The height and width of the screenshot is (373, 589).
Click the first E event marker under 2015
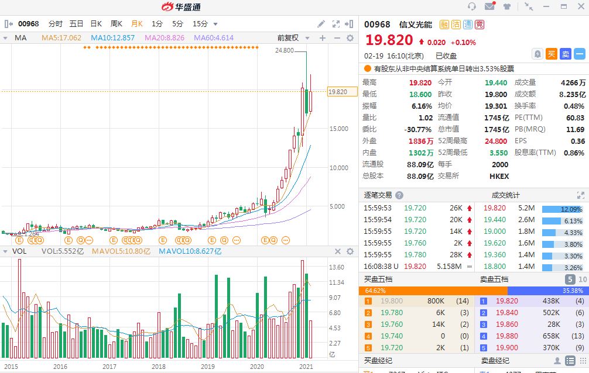19,240
